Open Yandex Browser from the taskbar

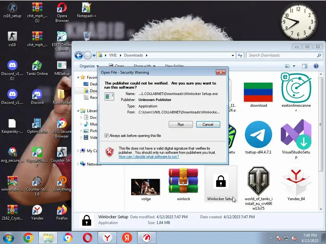[107, 238]
